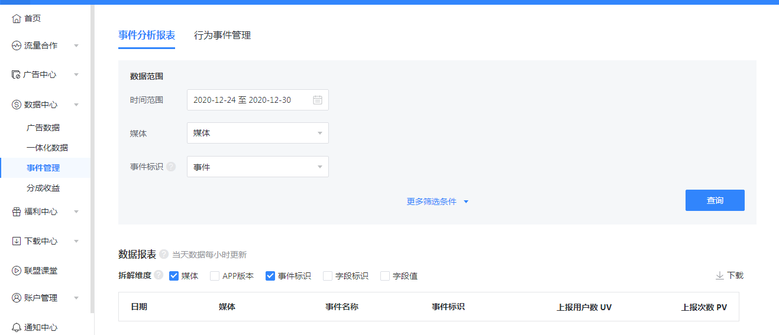
Task: Click the home icon beside 首页
Action: click(x=17, y=19)
